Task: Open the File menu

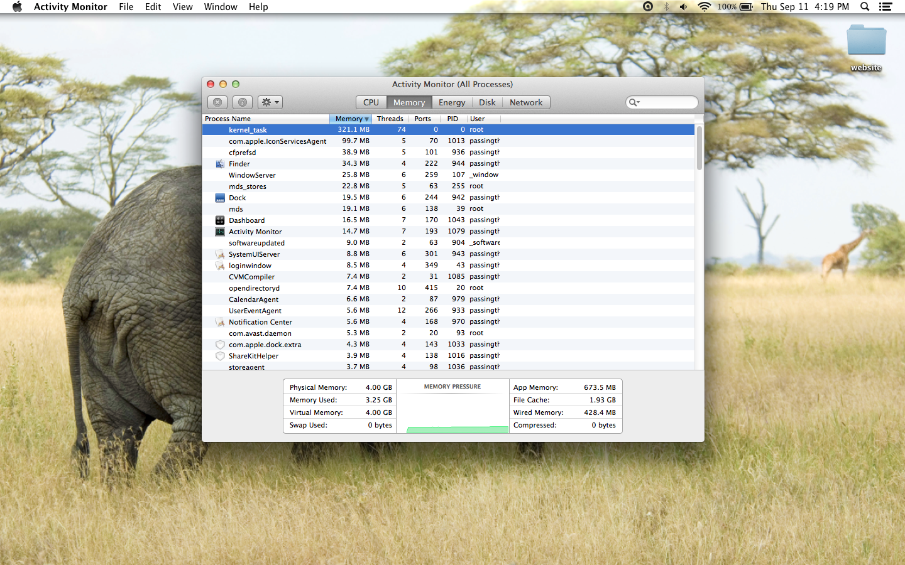Action: point(126,7)
